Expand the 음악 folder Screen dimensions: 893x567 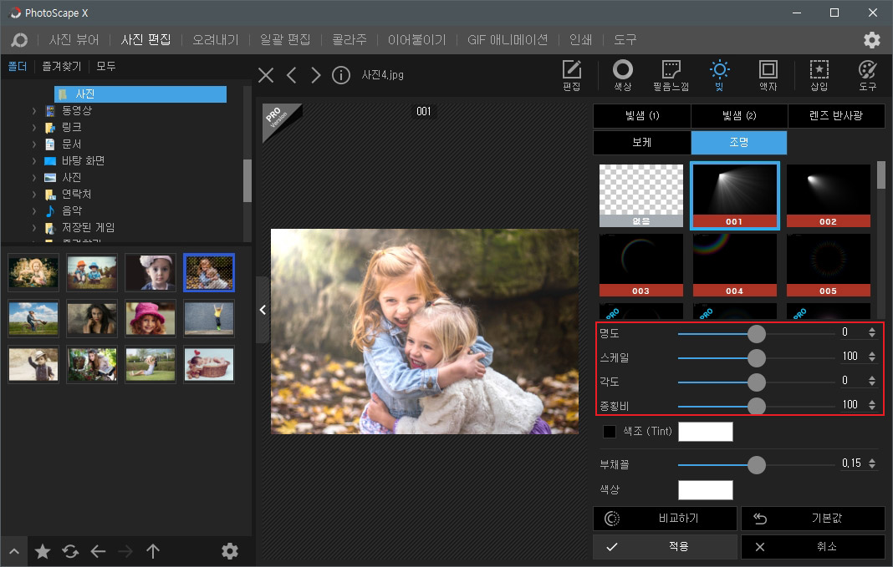click(x=34, y=211)
